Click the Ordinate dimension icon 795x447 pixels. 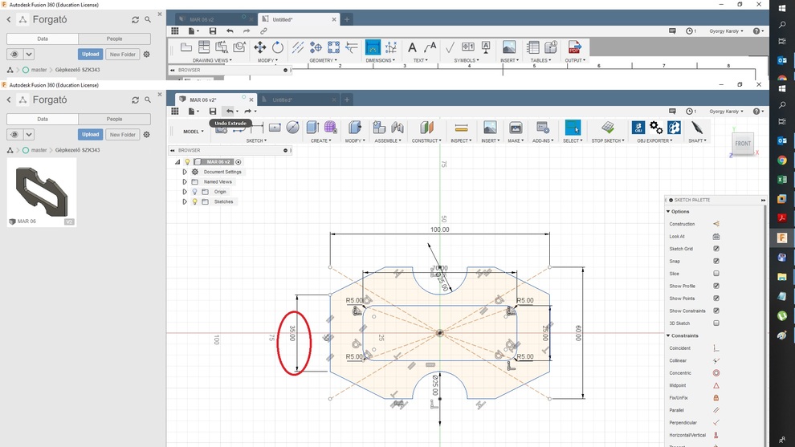391,47
